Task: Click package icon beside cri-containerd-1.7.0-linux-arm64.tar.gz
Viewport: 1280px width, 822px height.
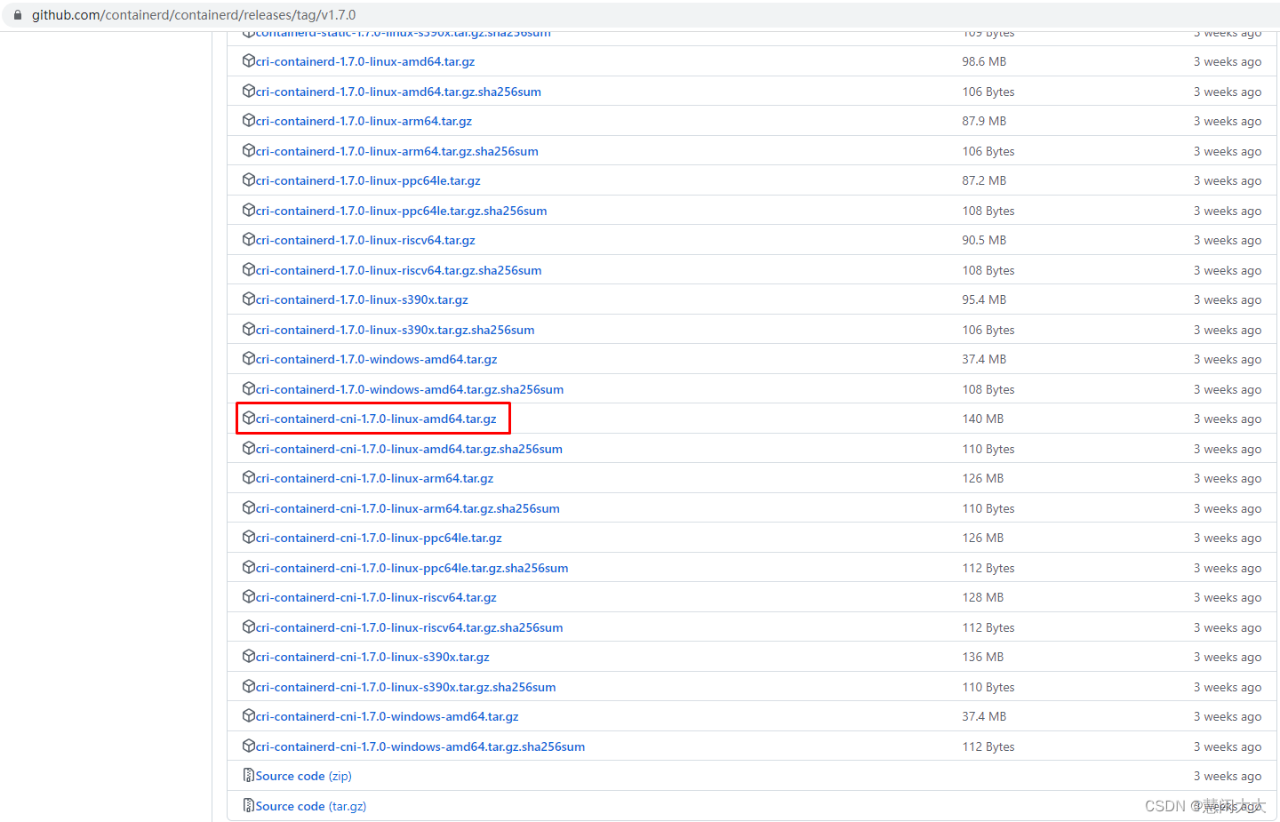Action: pos(249,120)
